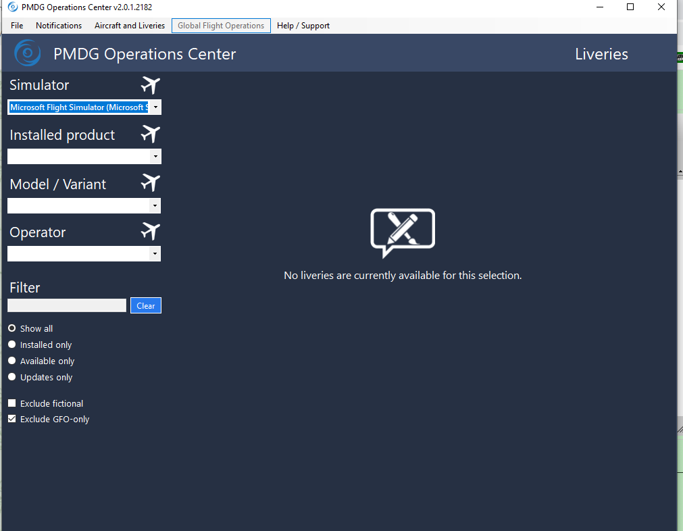
Task: Expand the Operator dropdown
Action: (x=155, y=253)
